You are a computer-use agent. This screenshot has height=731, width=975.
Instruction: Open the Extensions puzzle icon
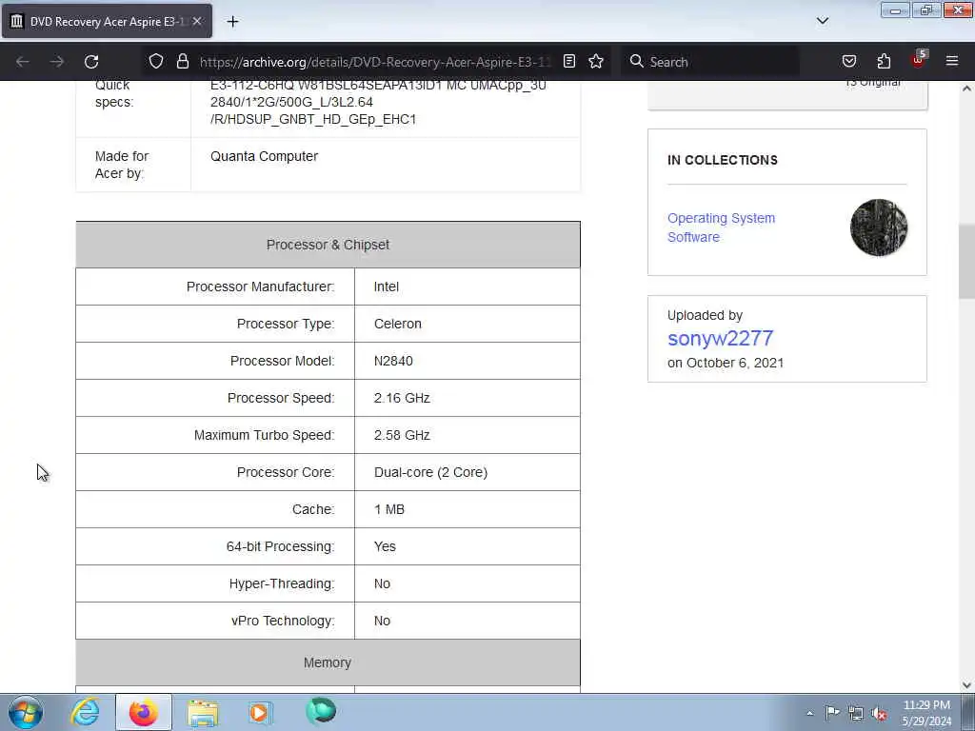click(884, 61)
